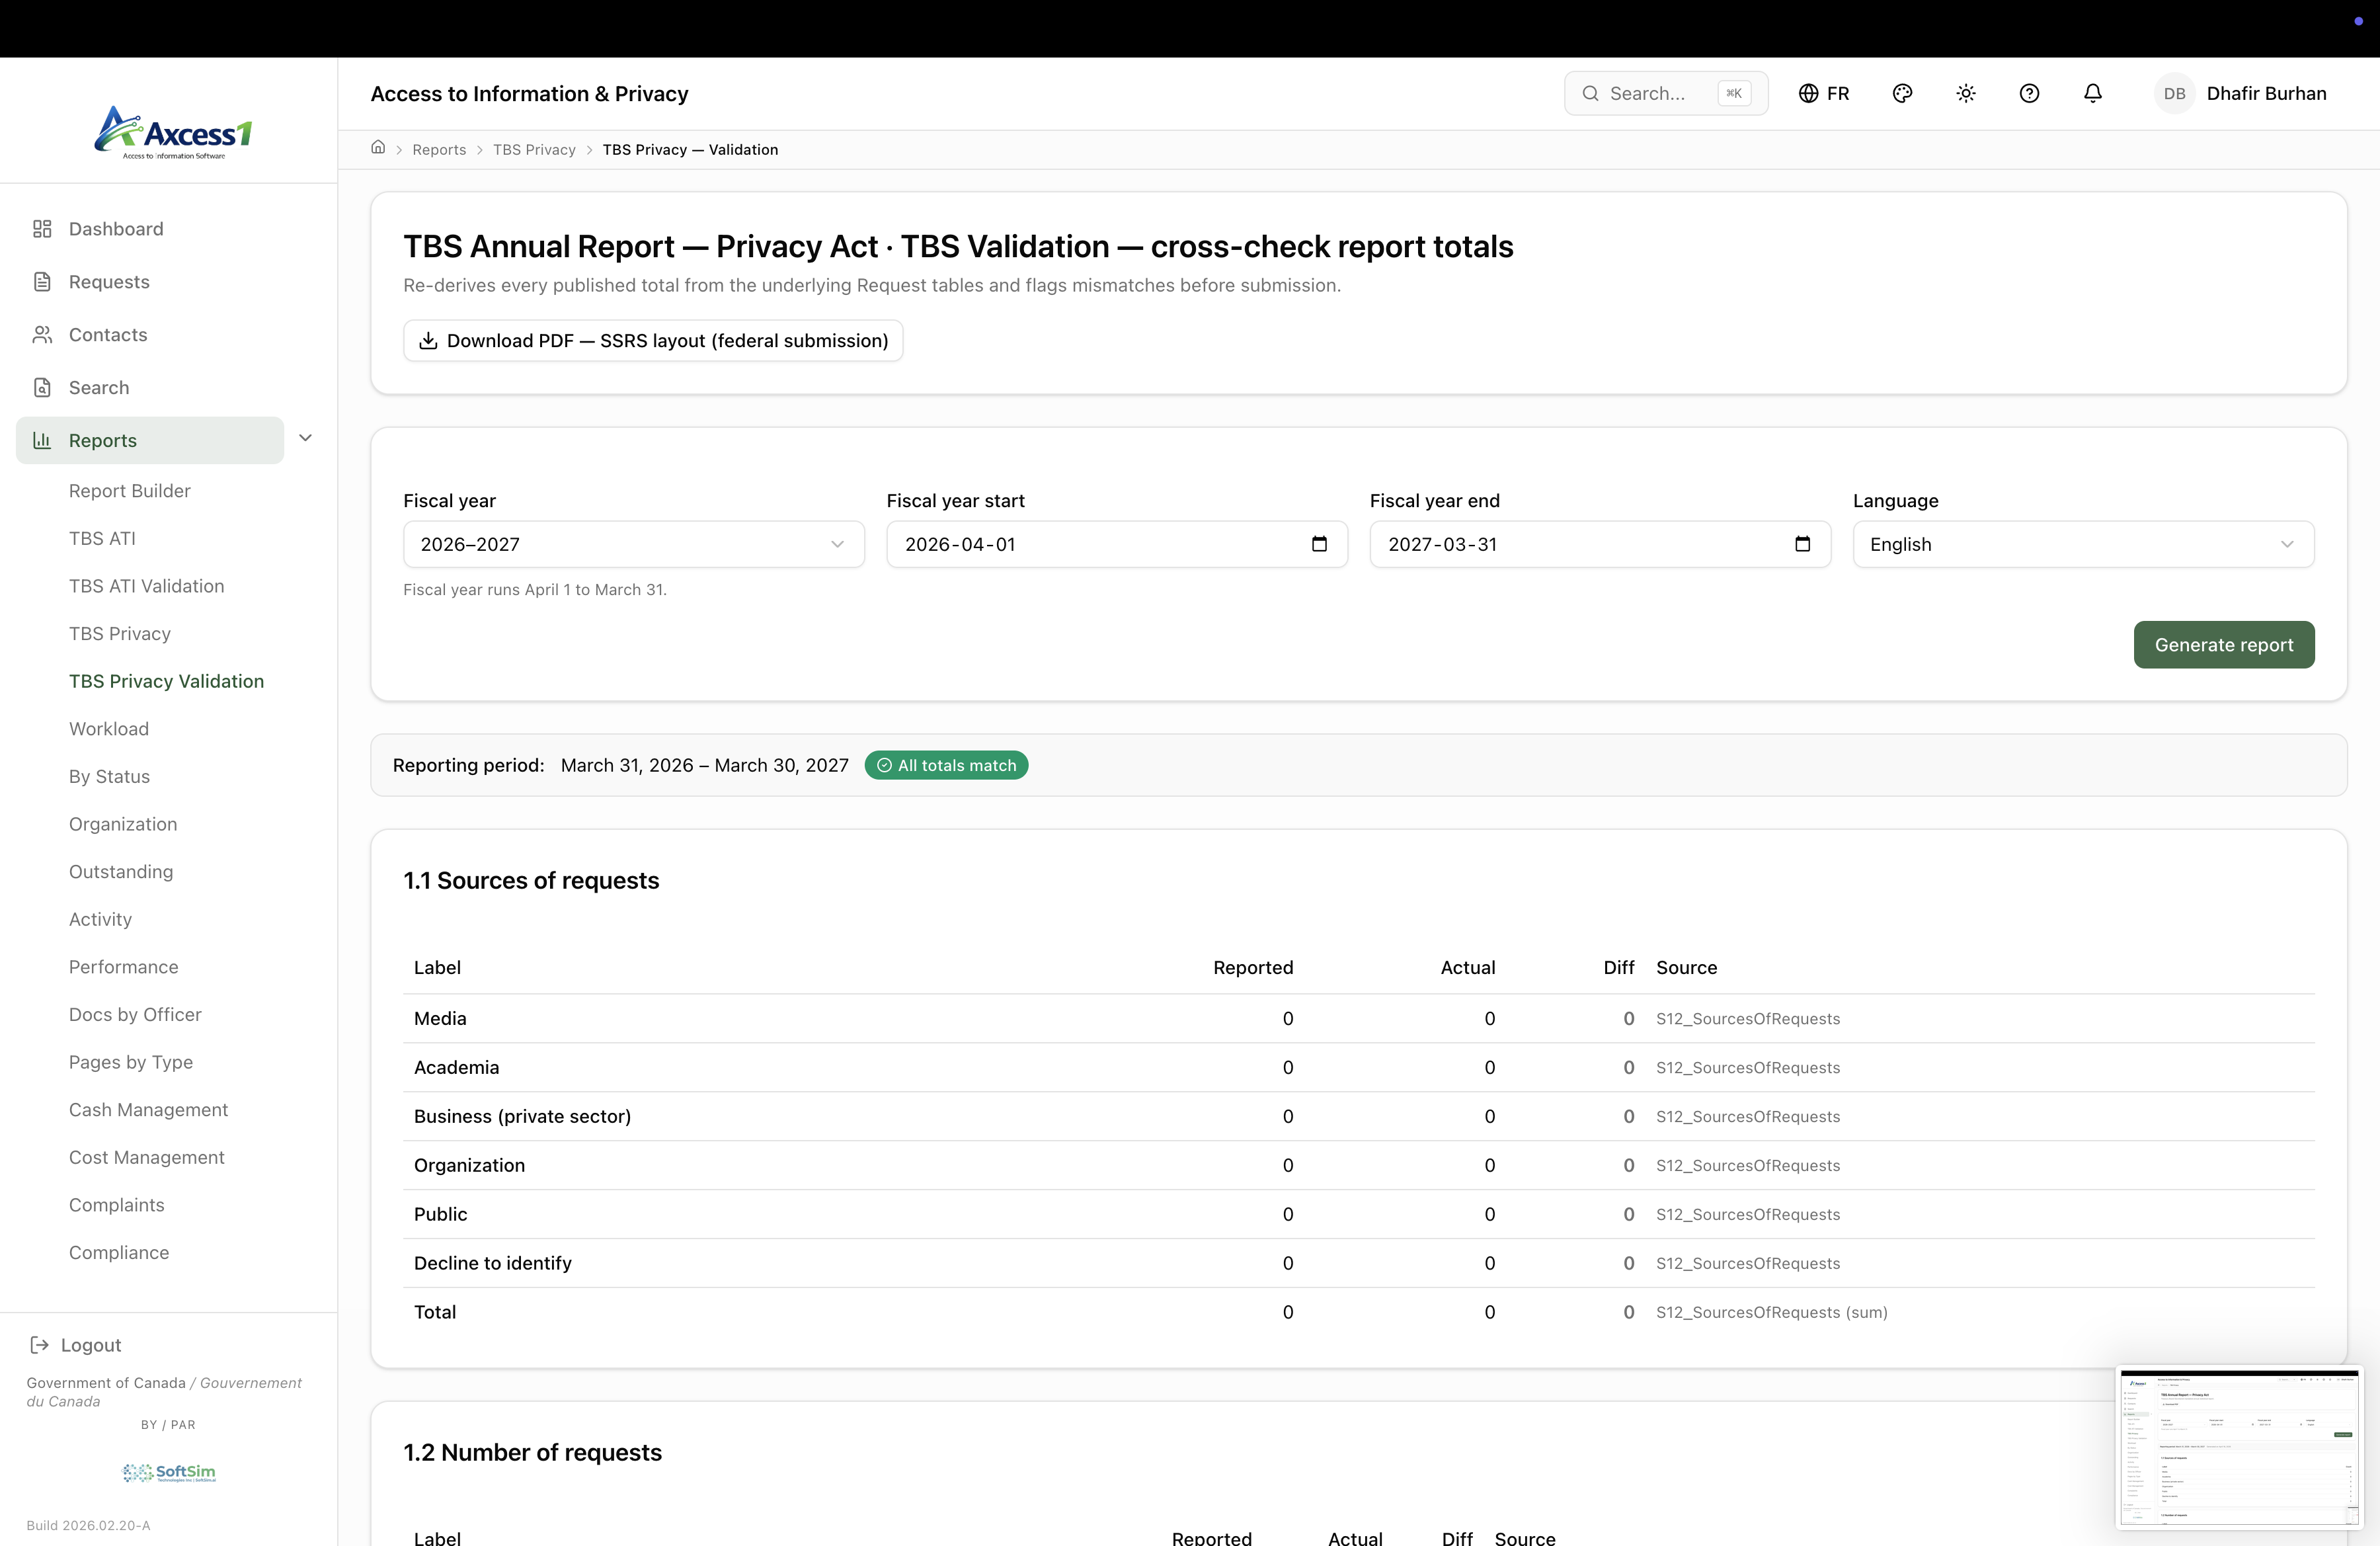Open TBS ATI Validation report
Viewport: 2380px width, 1546px height.
[x=146, y=586]
